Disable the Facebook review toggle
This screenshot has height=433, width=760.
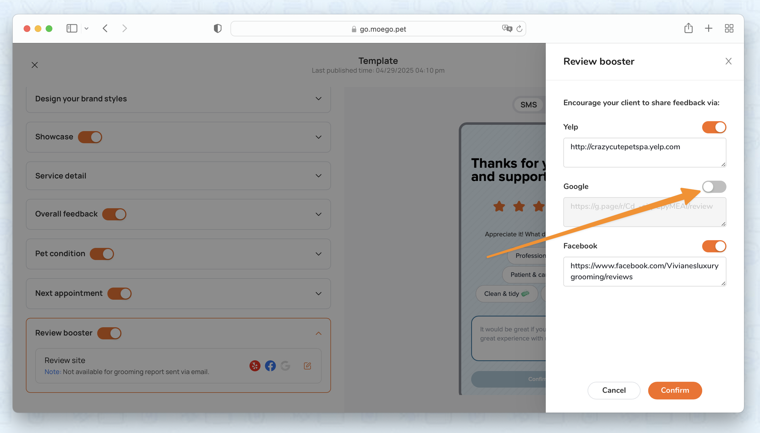click(714, 246)
